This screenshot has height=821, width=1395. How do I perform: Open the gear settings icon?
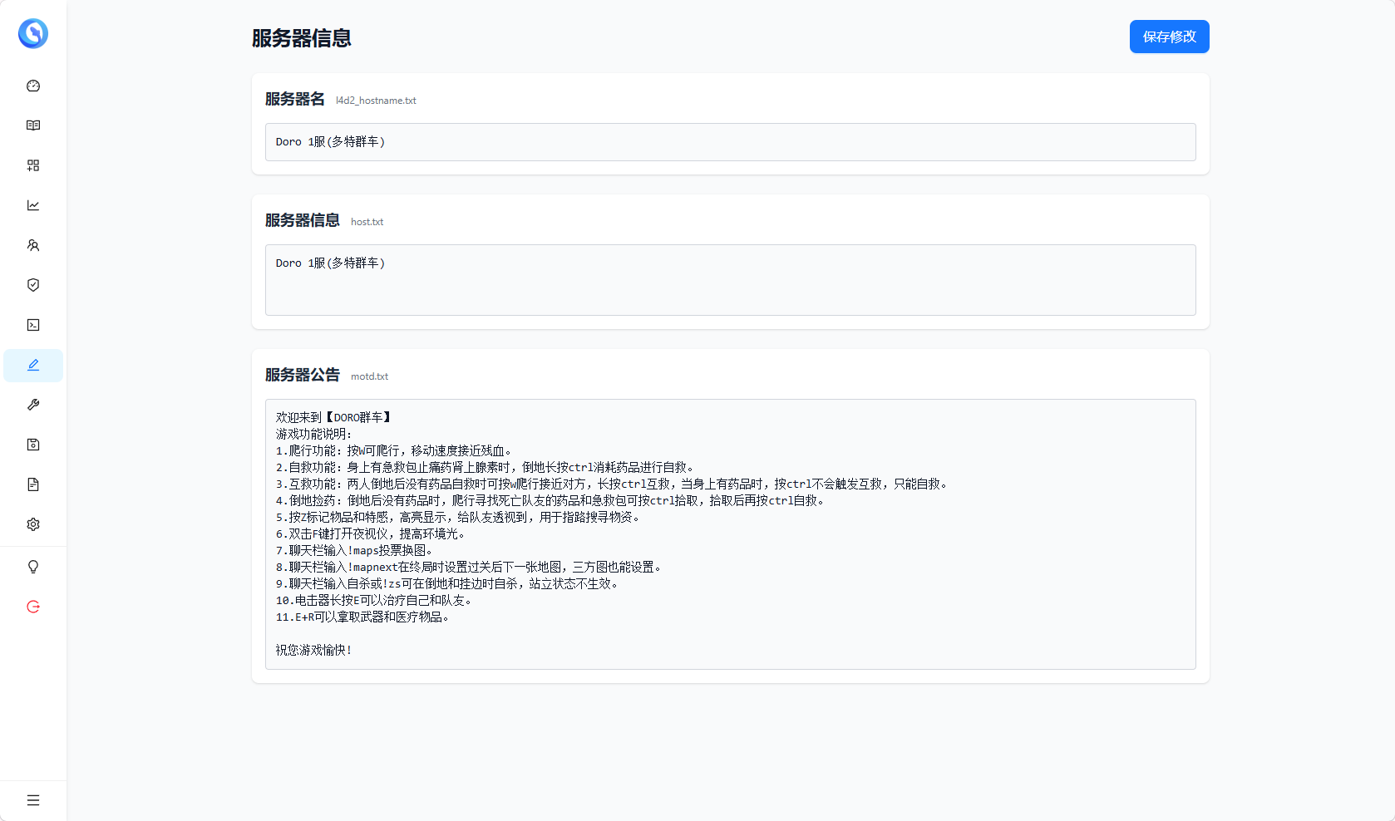pyautogui.click(x=33, y=524)
